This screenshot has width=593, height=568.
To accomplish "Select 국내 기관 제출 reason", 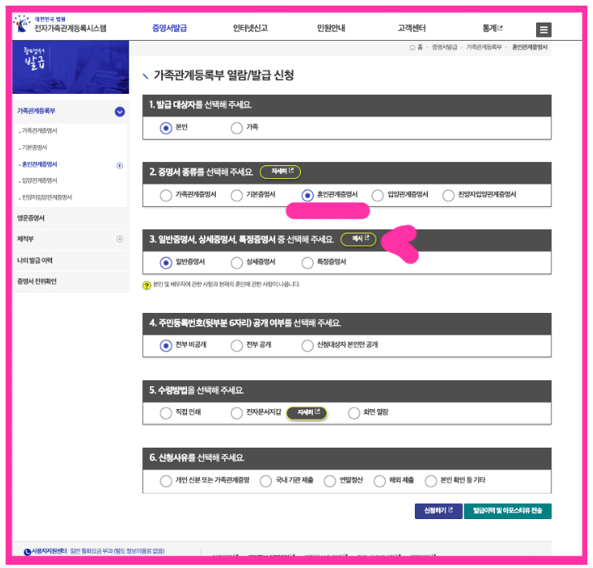I will tap(266, 481).
